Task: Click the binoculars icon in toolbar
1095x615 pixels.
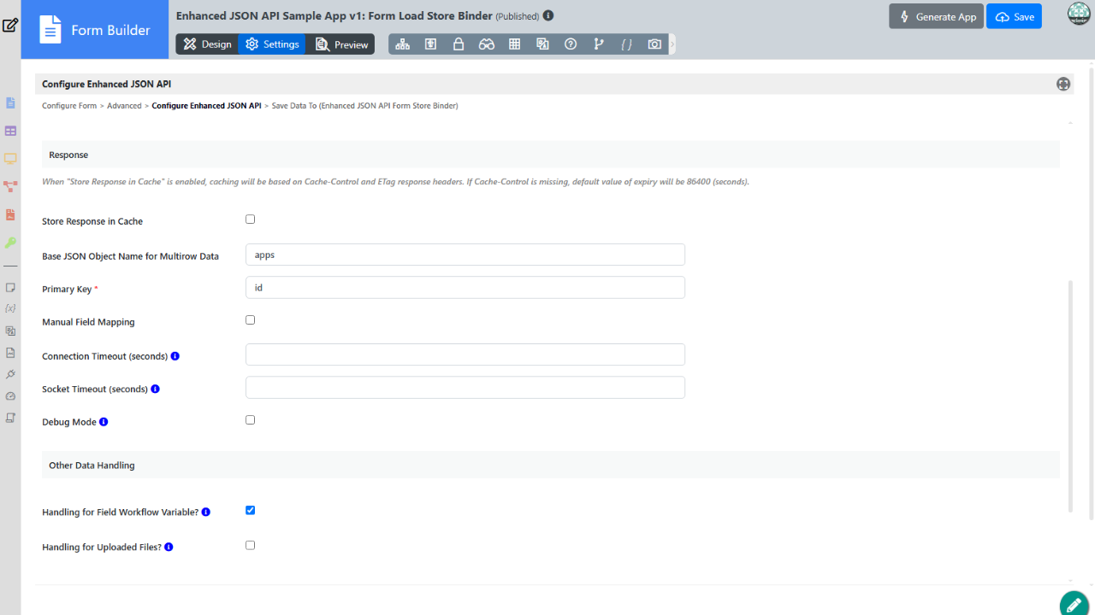Action: click(x=487, y=44)
